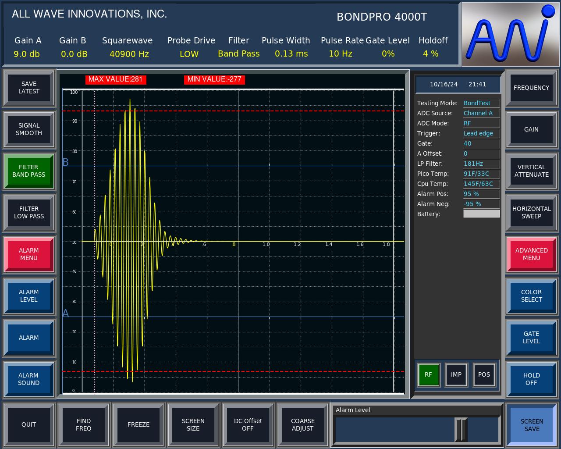Open the FREQUENCY setting

(532, 88)
